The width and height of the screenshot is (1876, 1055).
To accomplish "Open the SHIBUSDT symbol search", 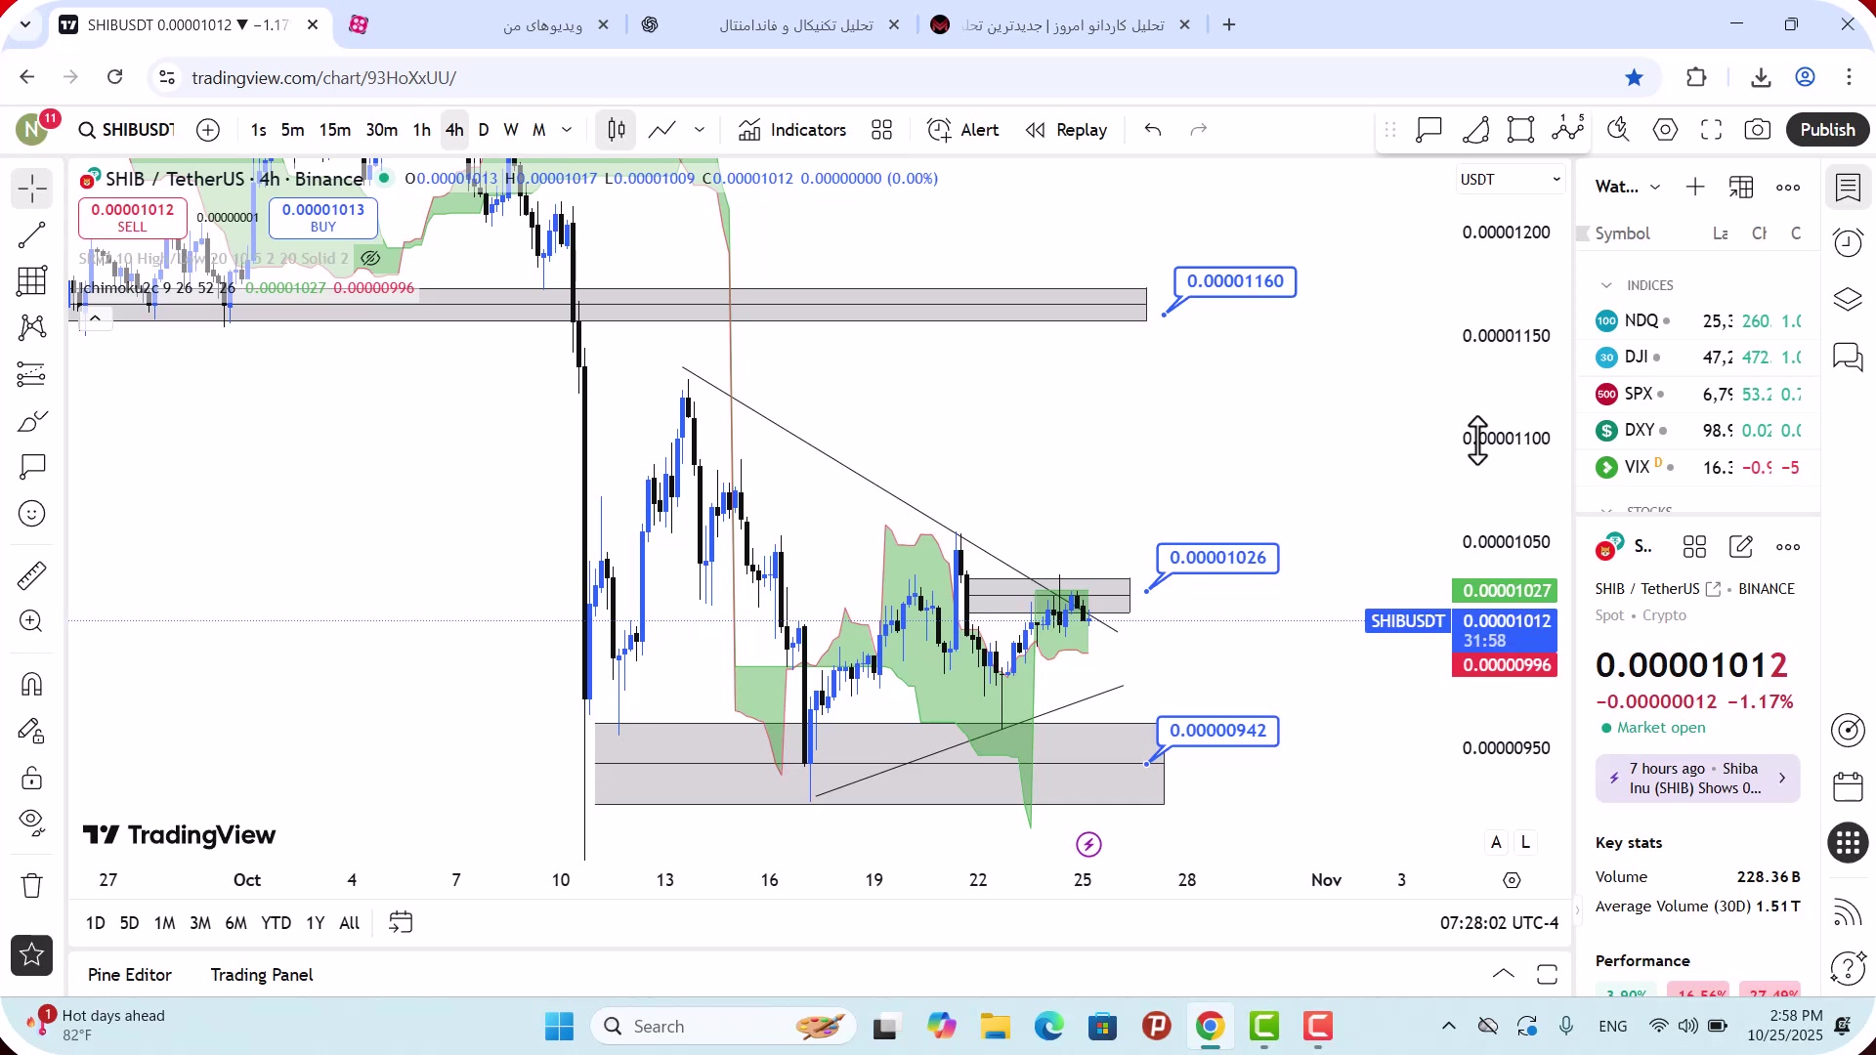I will pyautogui.click(x=127, y=130).
